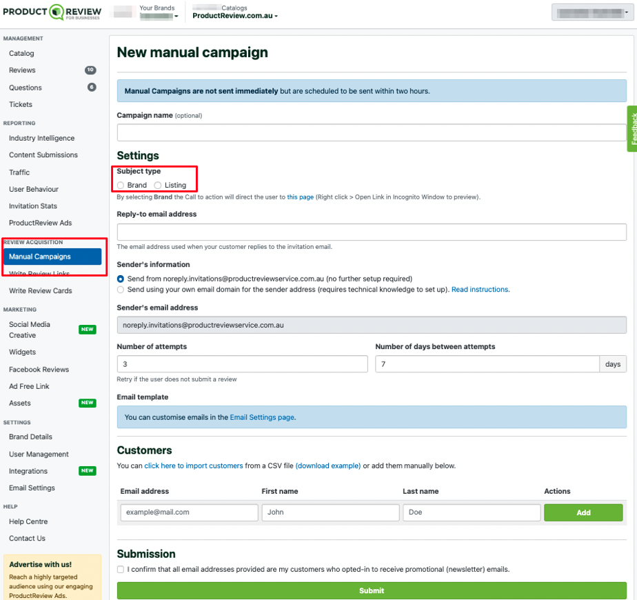Submit the manual campaign
Image resolution: width=637 pixels, height=600 pixels.
click(x=372, y=590)
